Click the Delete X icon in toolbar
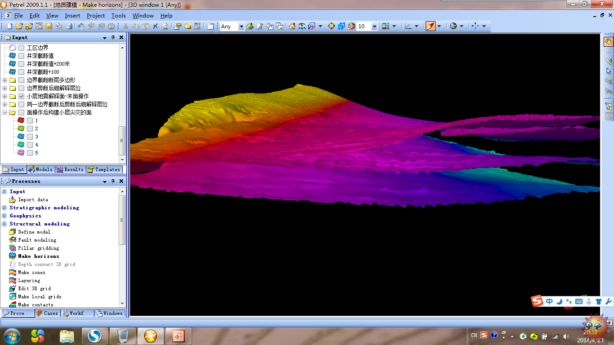Viewport: 614px width, 345px height. 155,27
